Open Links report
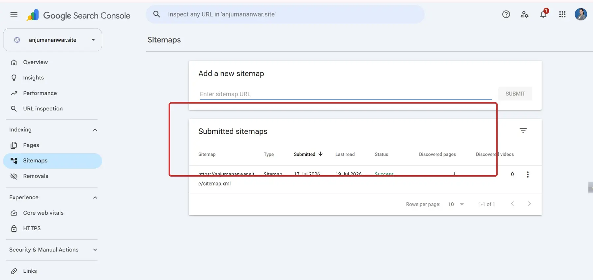The width and height of the screenshot is (593, 280). [53, 271]
